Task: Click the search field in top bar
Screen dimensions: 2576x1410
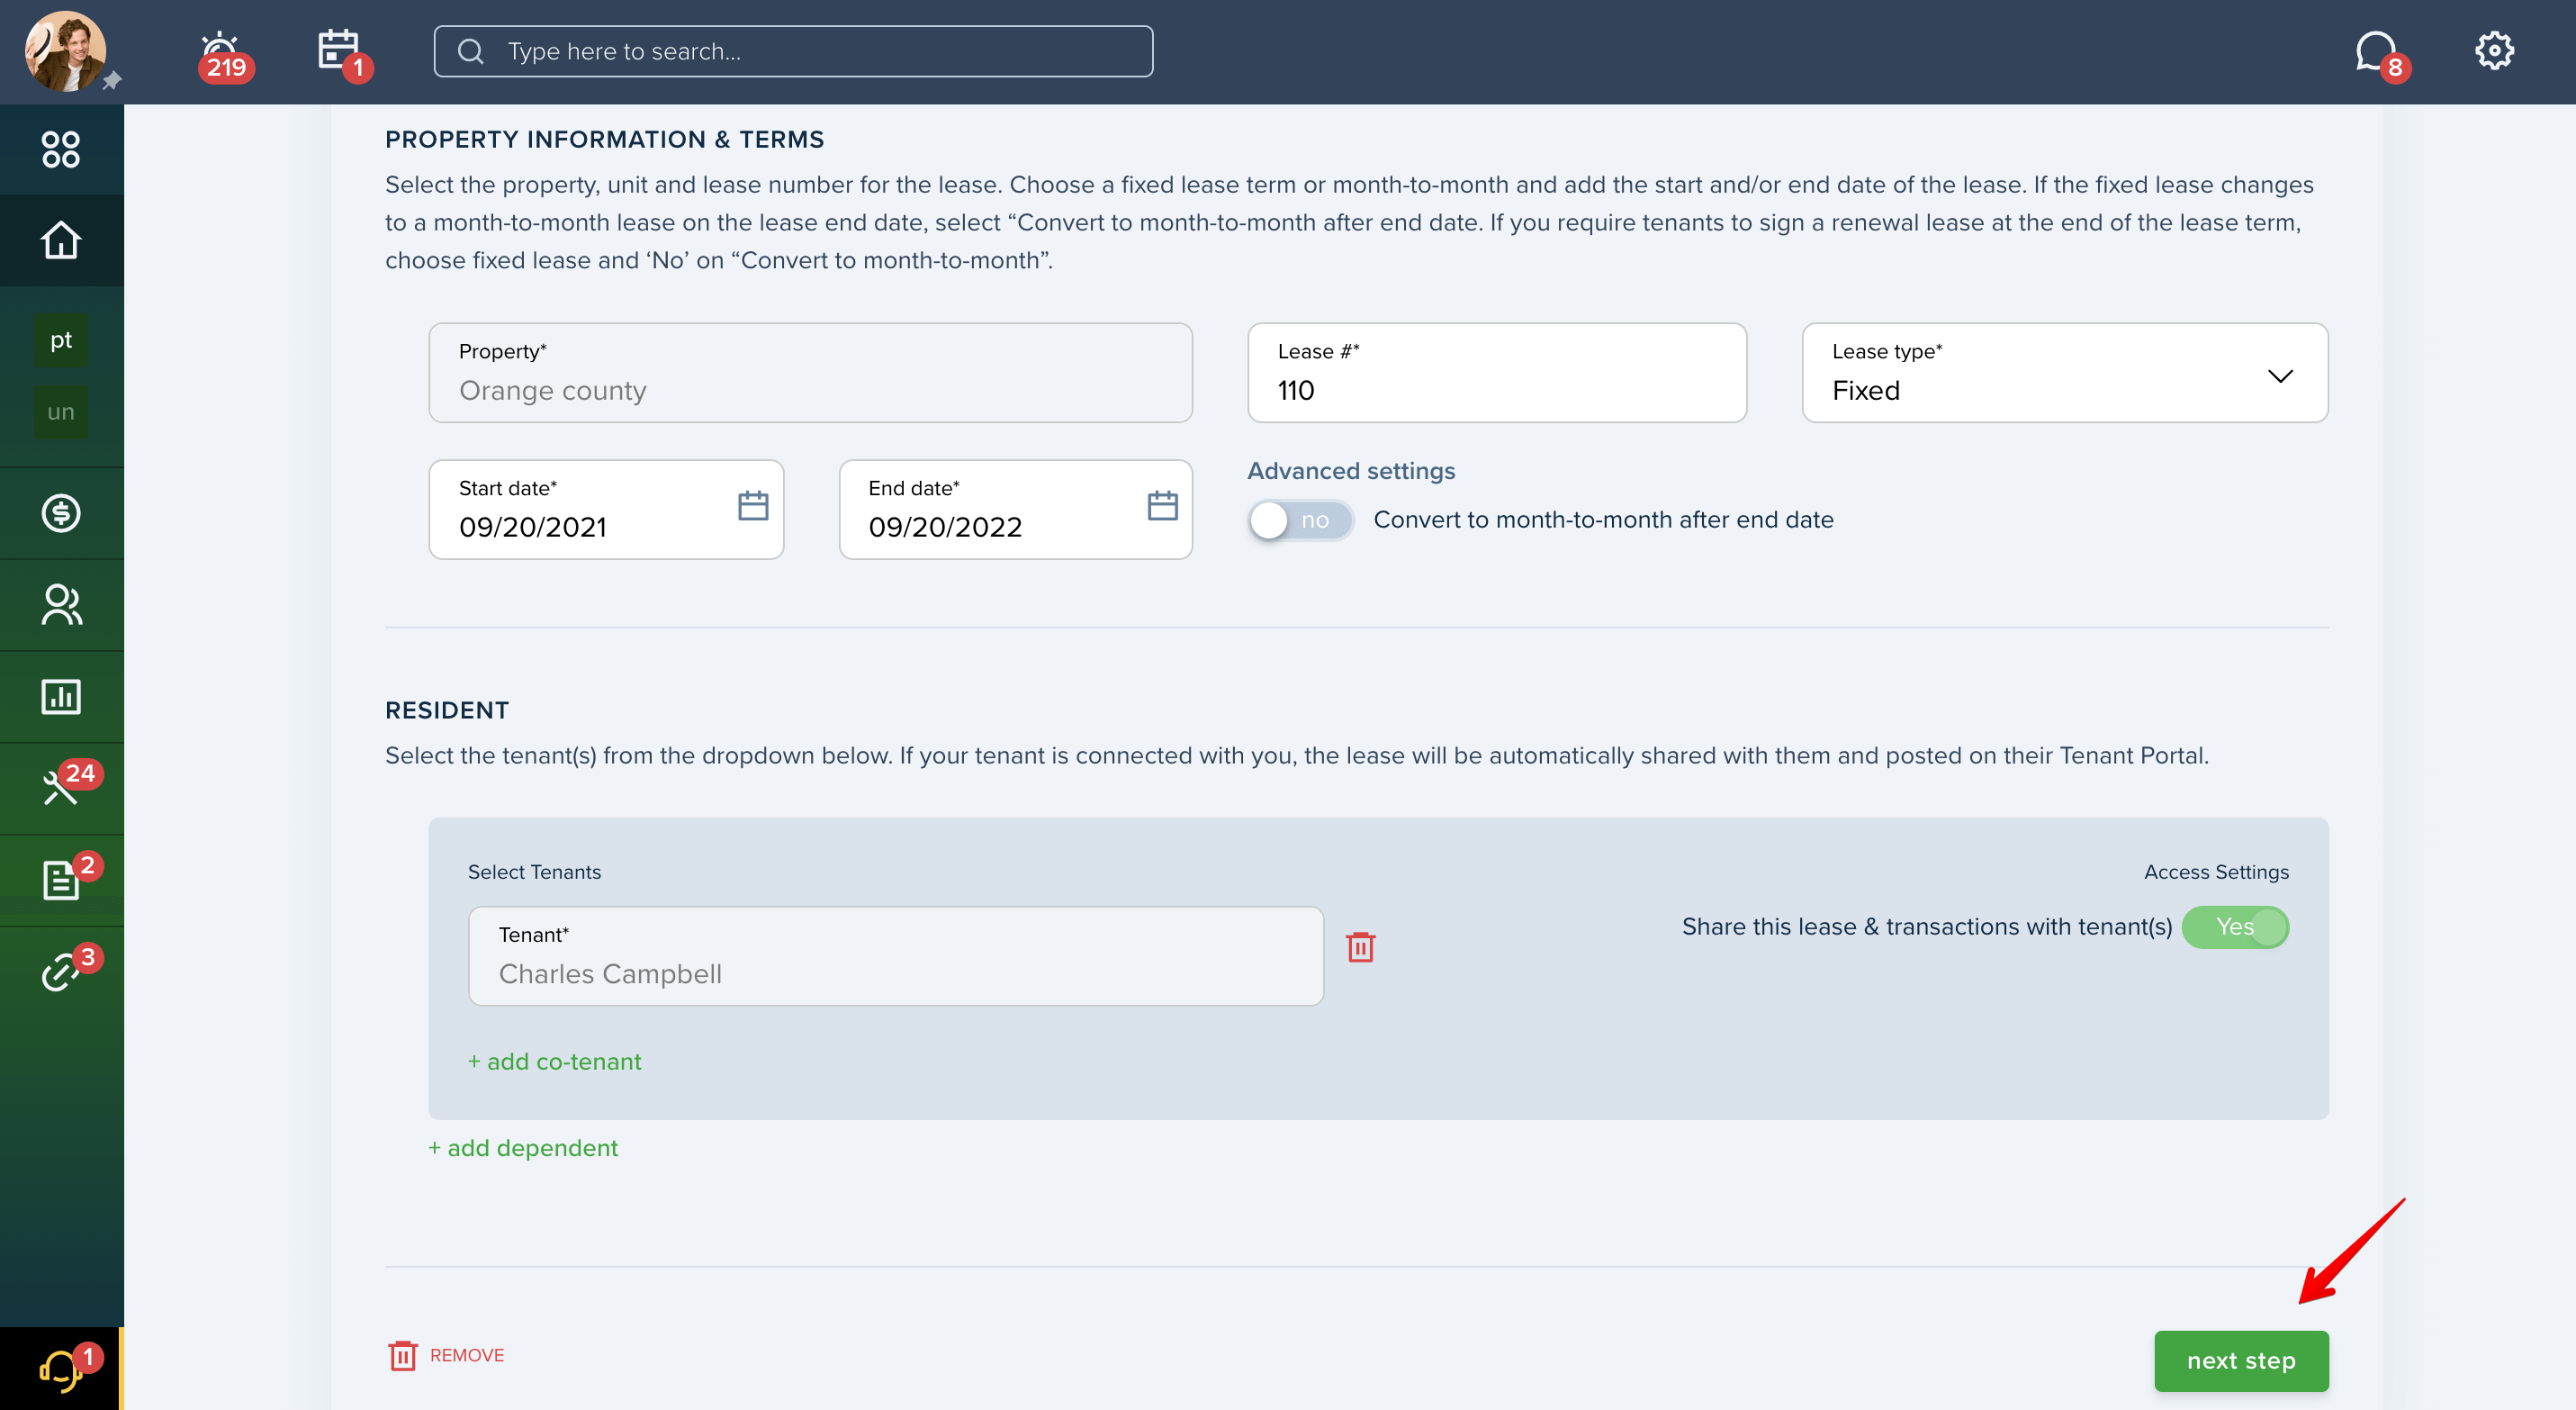Action: click(793, 51)
